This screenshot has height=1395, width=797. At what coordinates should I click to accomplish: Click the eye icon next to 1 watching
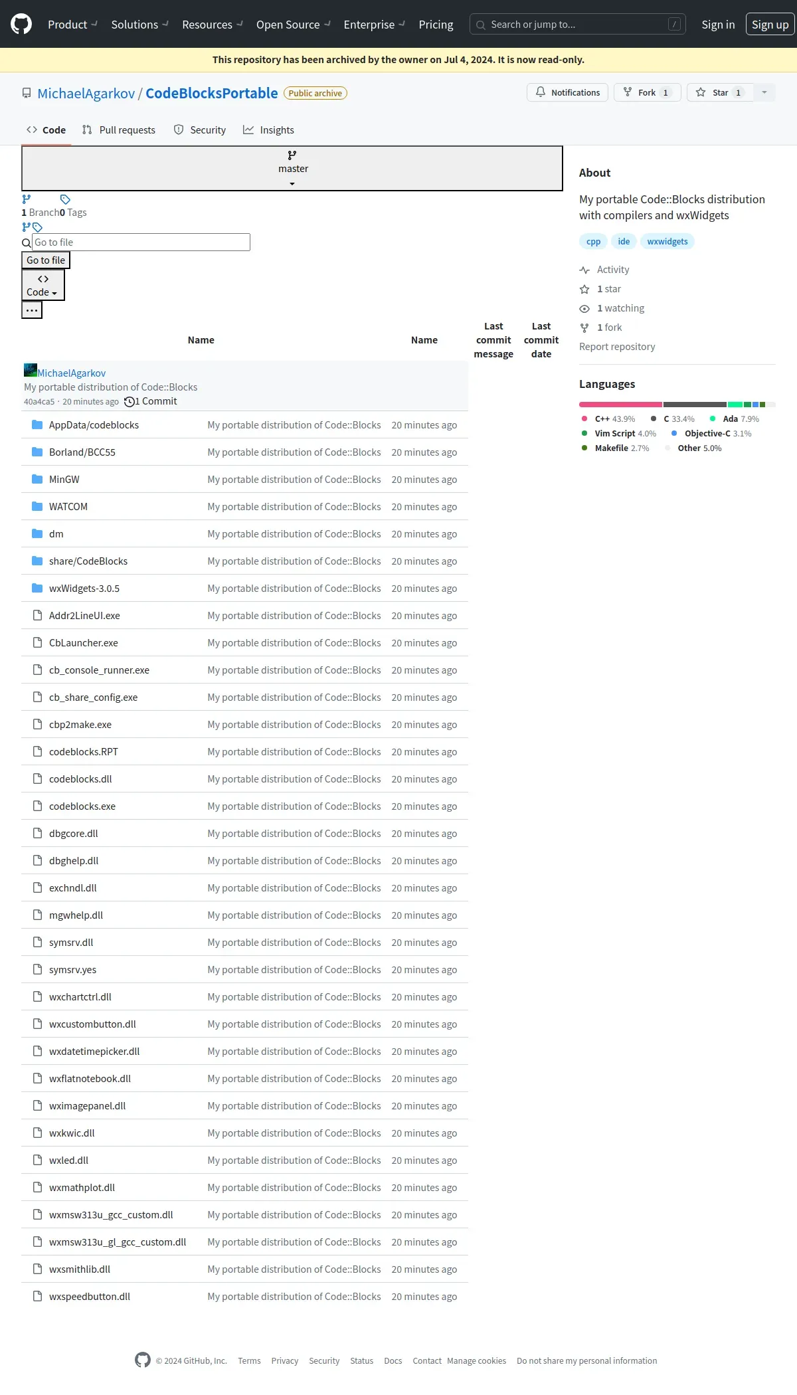(x=584, y=308)
